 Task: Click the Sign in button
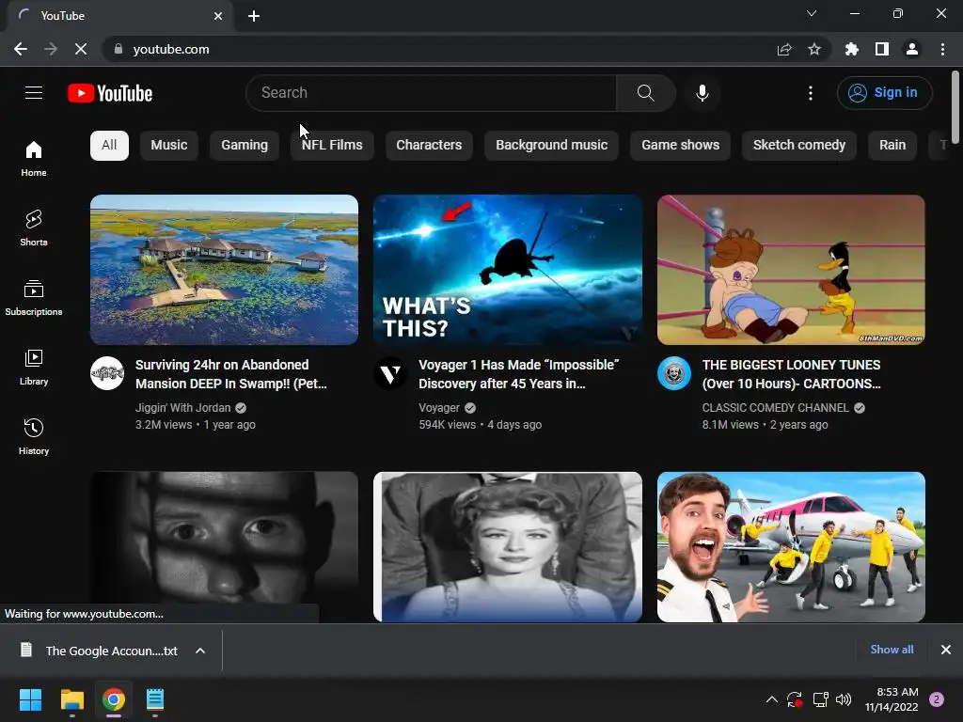tap(884, 93)
